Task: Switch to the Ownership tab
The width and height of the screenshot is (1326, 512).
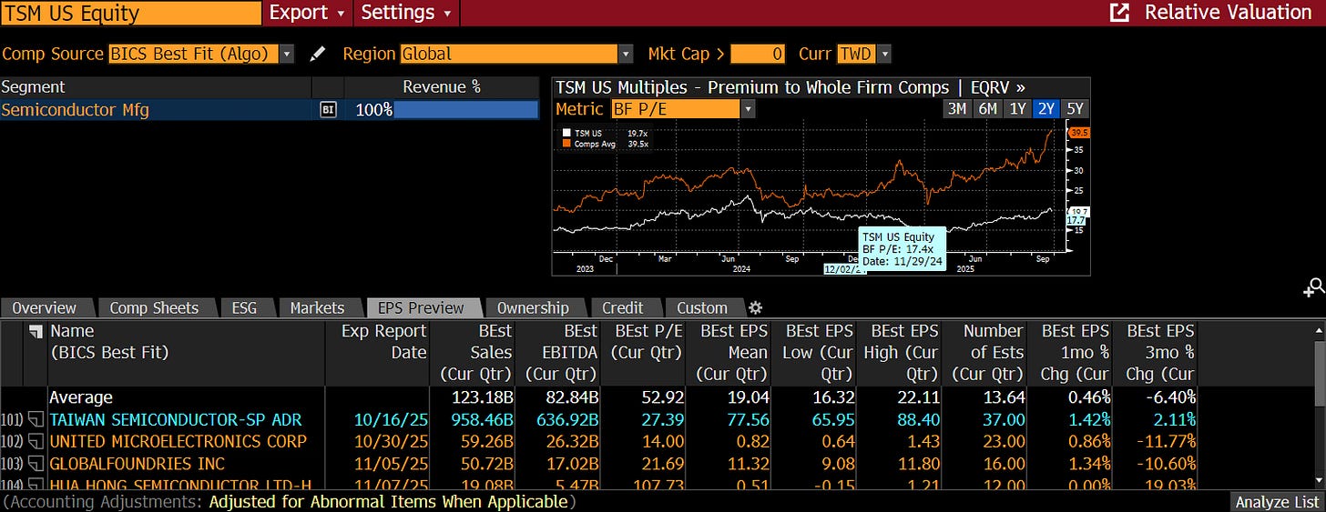Action: click(533, 307)
